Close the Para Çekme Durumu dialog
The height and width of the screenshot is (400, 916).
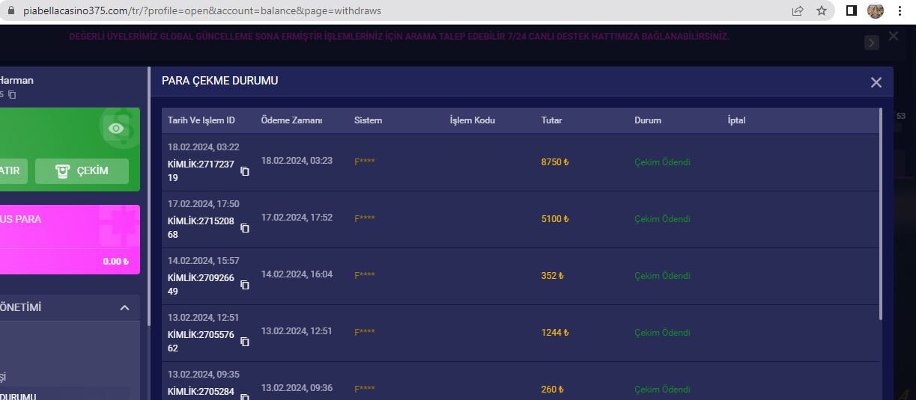[x=876, y=82]
